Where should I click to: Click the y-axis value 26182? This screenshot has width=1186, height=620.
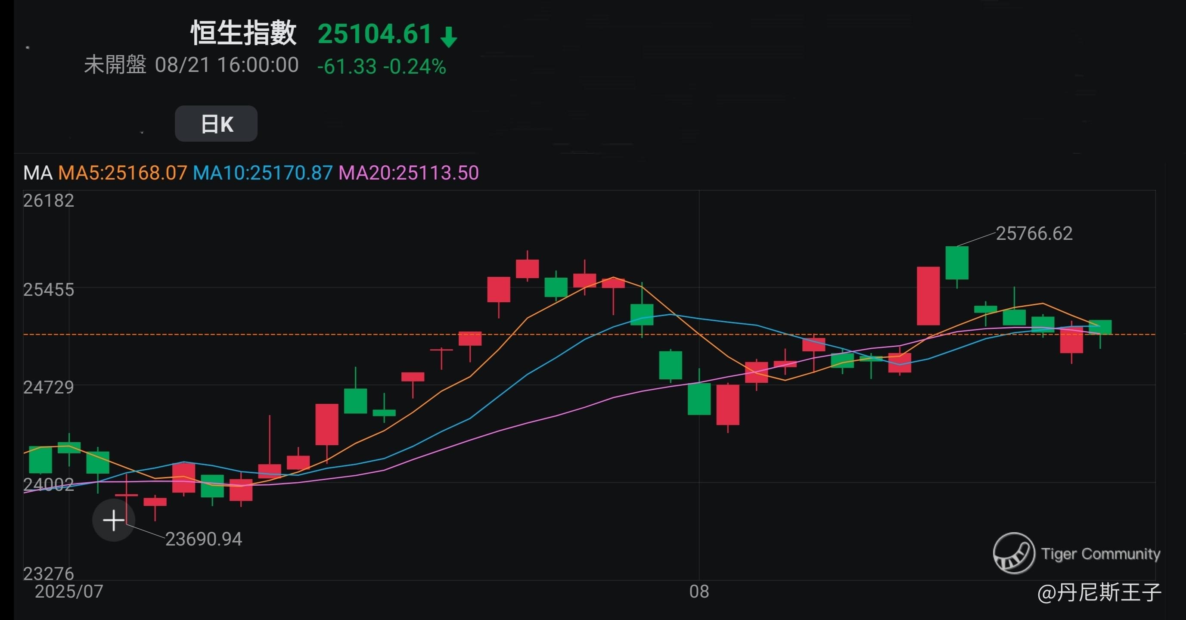(48, 200)
